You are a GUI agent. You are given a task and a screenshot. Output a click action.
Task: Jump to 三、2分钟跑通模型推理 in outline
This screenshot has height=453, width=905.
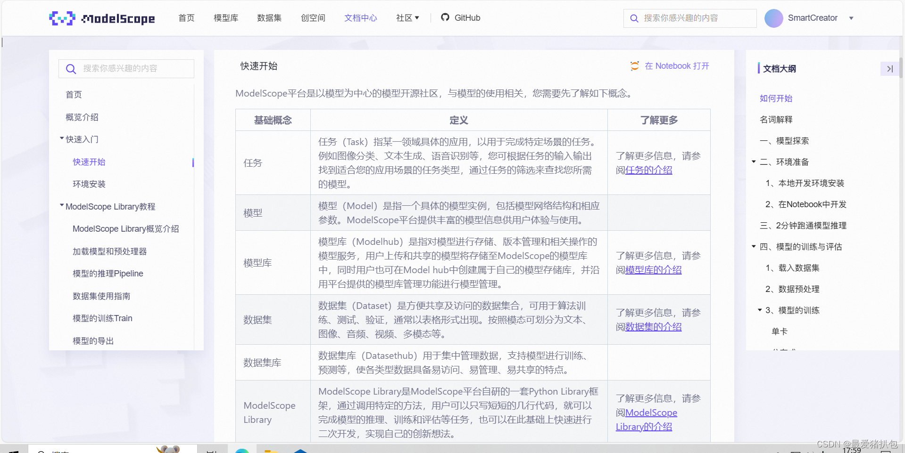[803, 226]
